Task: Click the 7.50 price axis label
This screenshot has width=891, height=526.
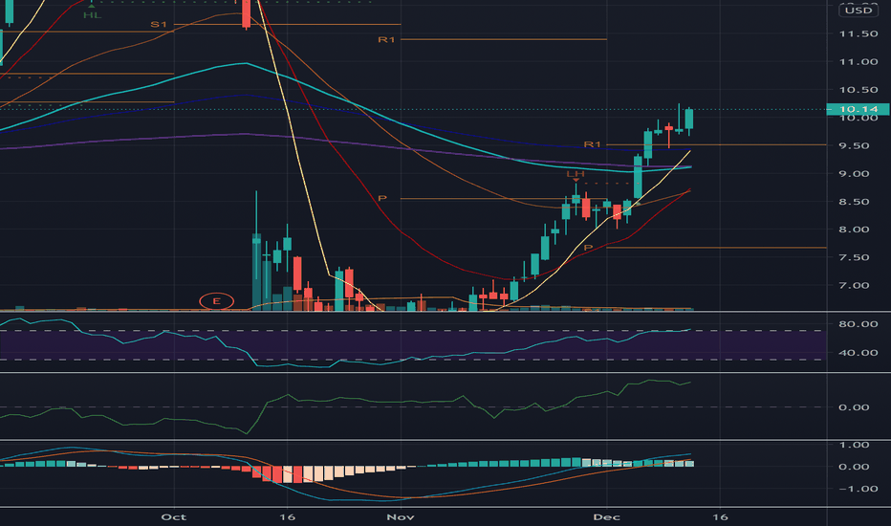Action: 854,257
